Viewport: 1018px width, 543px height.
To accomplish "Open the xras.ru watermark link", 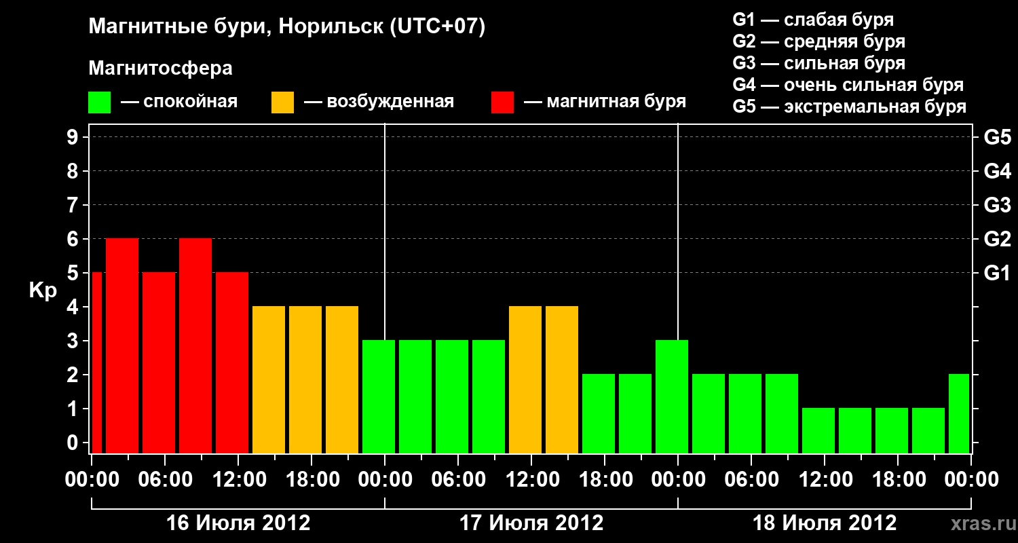I will point(981,523).
